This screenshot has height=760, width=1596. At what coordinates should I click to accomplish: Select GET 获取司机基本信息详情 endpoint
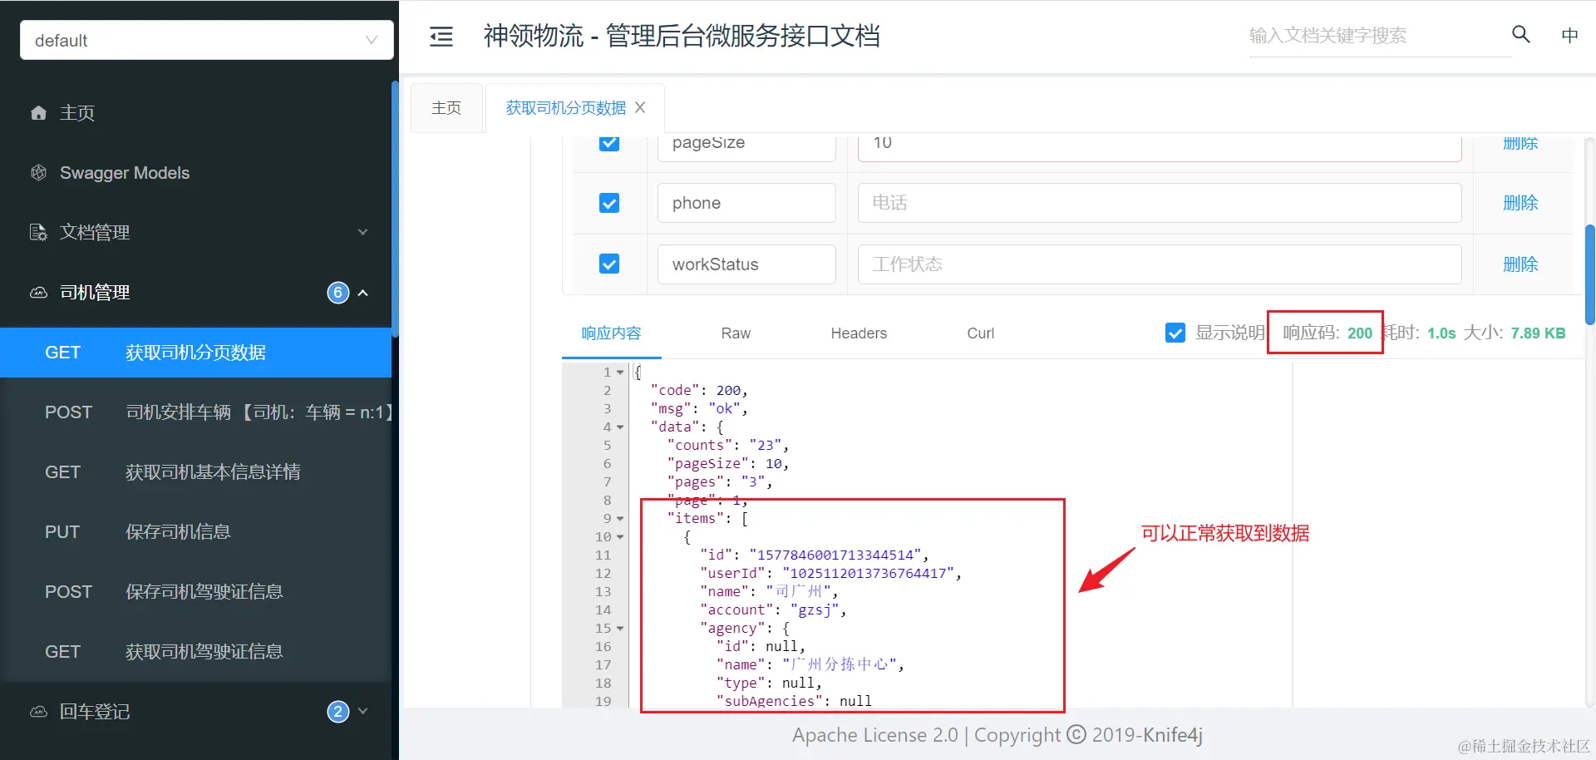[196, 472]
